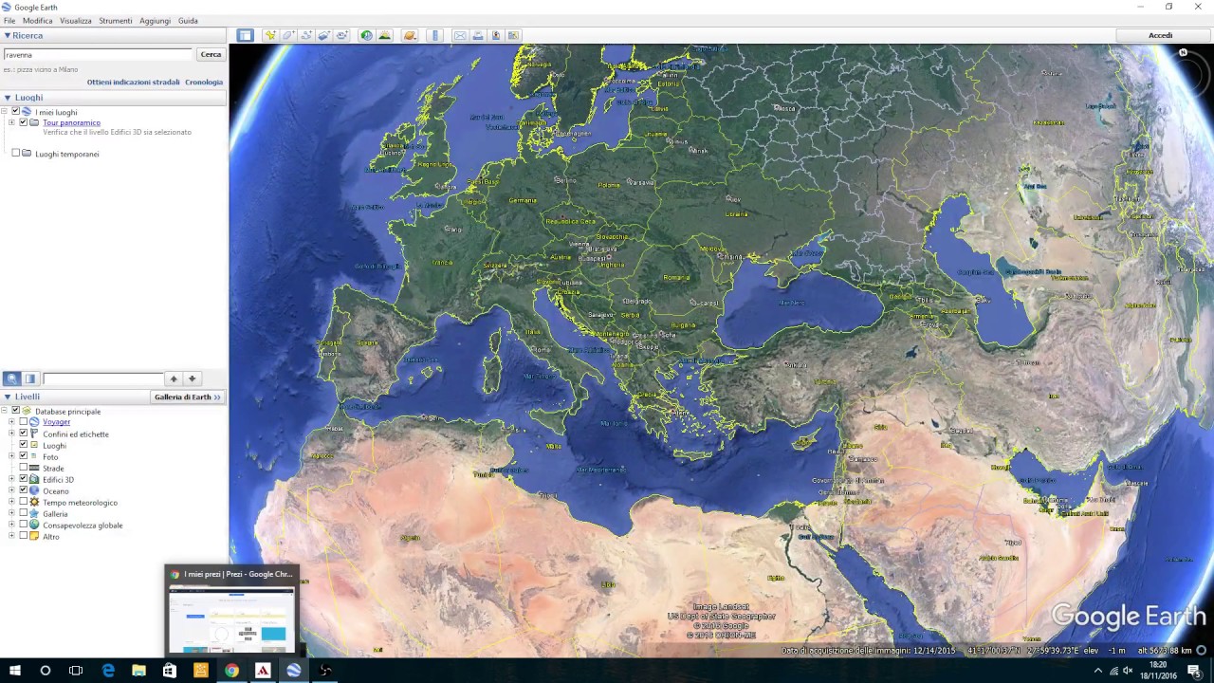This screenshot has width=1214, height=683.
Task: Collapse the Livelli panel
Action: coord(7,397)
